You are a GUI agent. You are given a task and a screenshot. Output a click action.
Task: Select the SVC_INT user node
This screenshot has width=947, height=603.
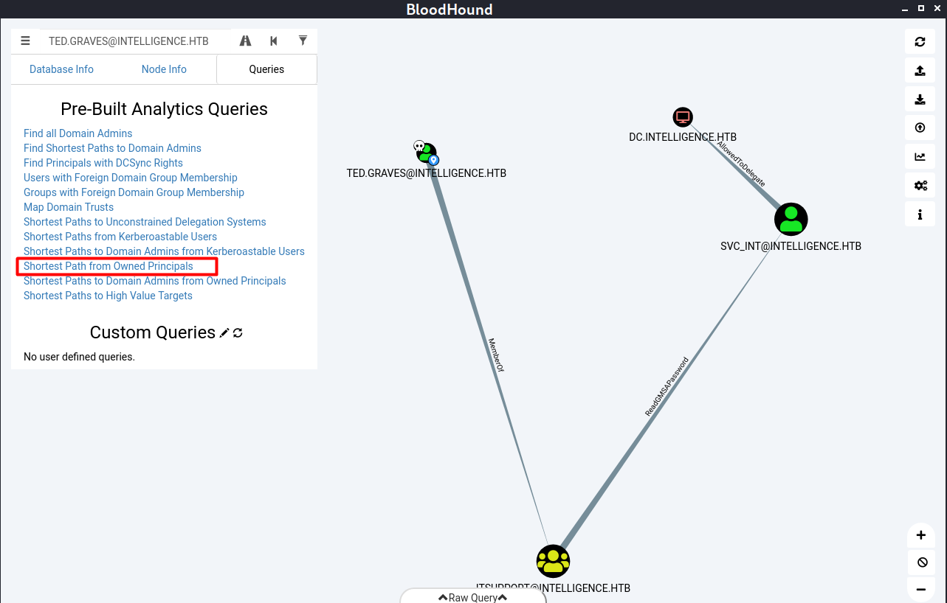pos(791,219)
